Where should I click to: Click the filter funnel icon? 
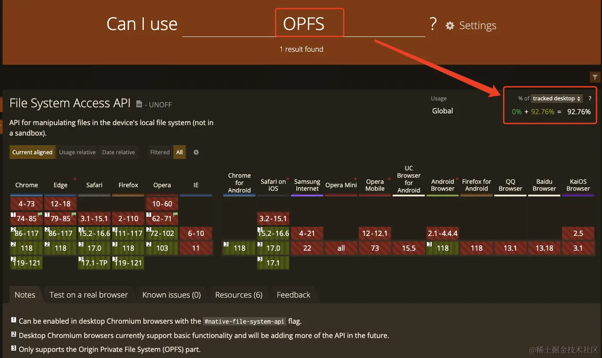(x=595, y=77)
